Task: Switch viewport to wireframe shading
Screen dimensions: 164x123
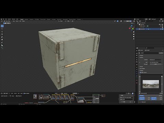Action: [126, 21]
